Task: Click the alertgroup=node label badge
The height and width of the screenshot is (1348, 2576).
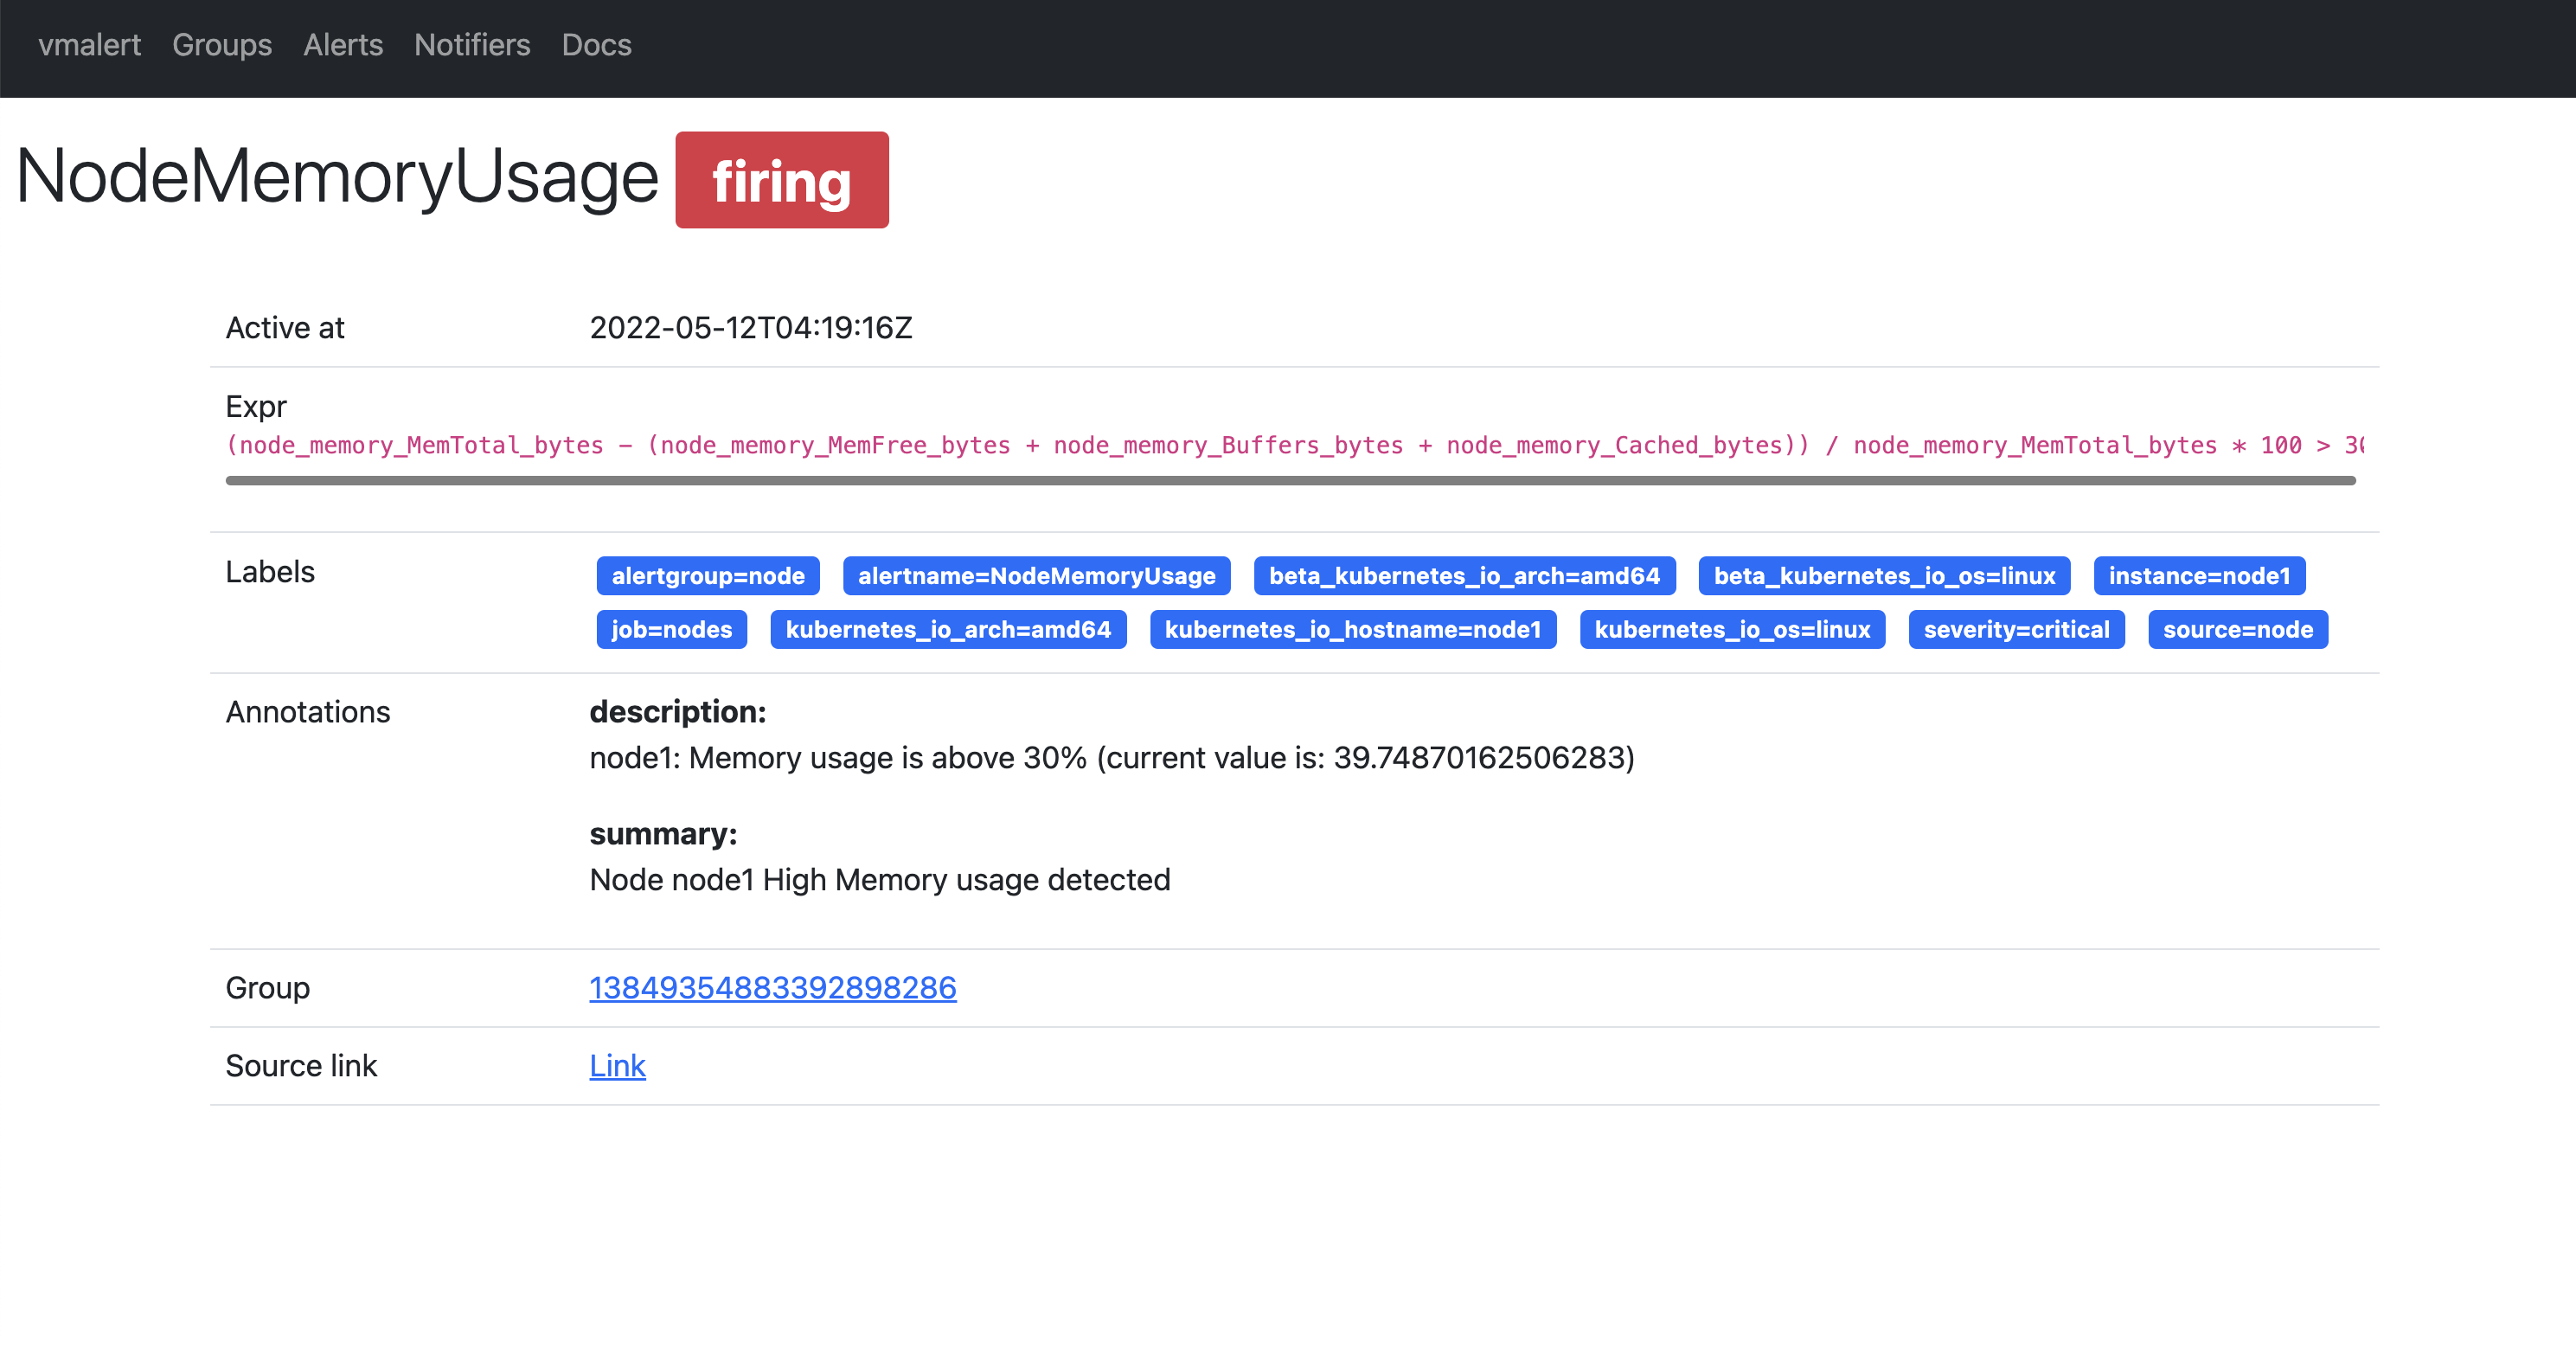Action: 707,576
